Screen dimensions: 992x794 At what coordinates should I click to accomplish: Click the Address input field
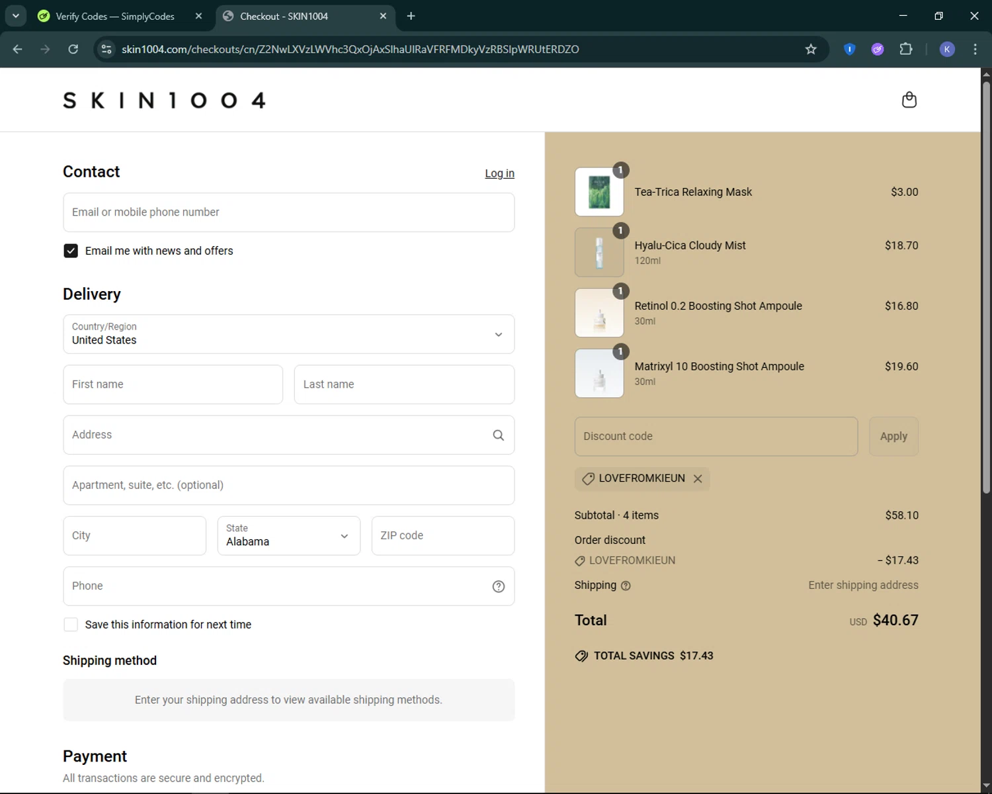(x=289, y=435)
